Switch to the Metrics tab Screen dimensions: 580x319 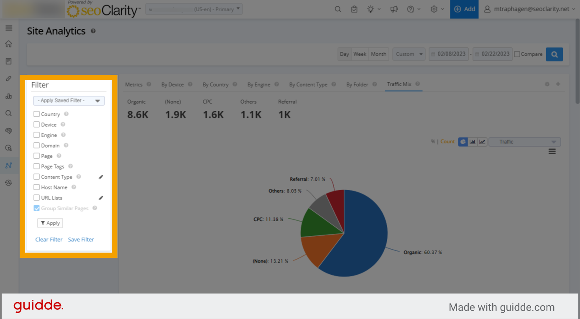[134, 84]
